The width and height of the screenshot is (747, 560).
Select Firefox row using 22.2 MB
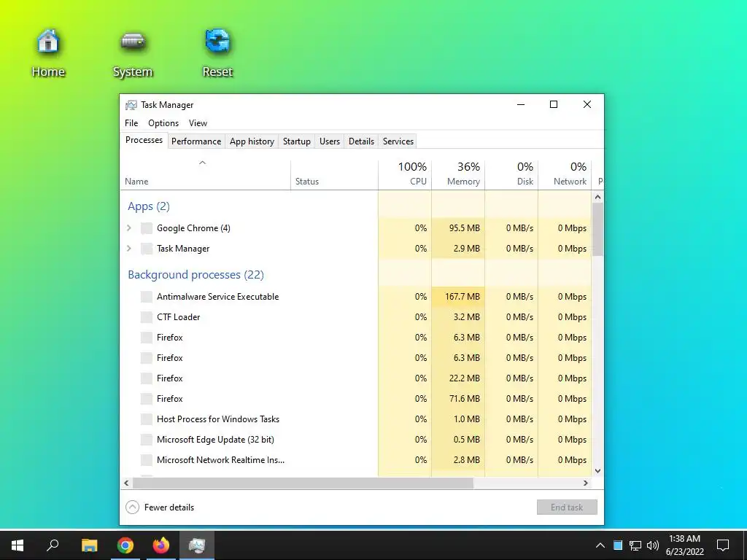tap(356, 378)
